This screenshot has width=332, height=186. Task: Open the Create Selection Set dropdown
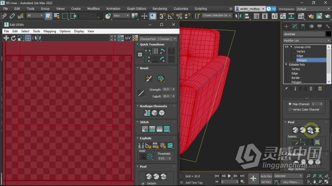point(216,16)
